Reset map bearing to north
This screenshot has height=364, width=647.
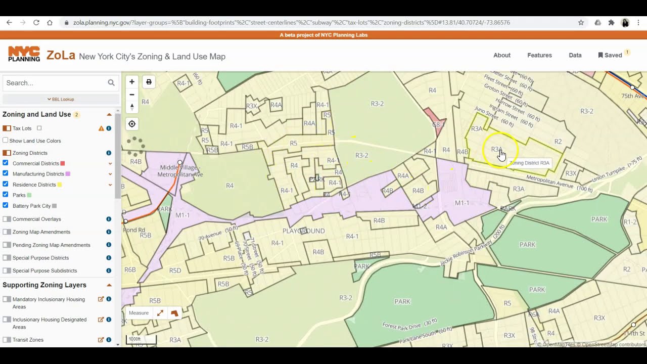click(132, 107)
